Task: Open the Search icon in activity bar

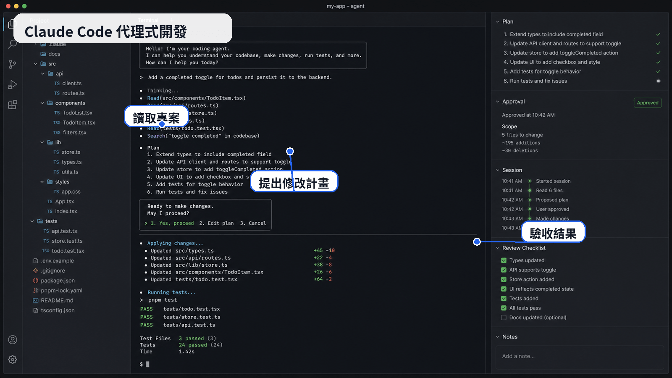Action: click(13, 44)
